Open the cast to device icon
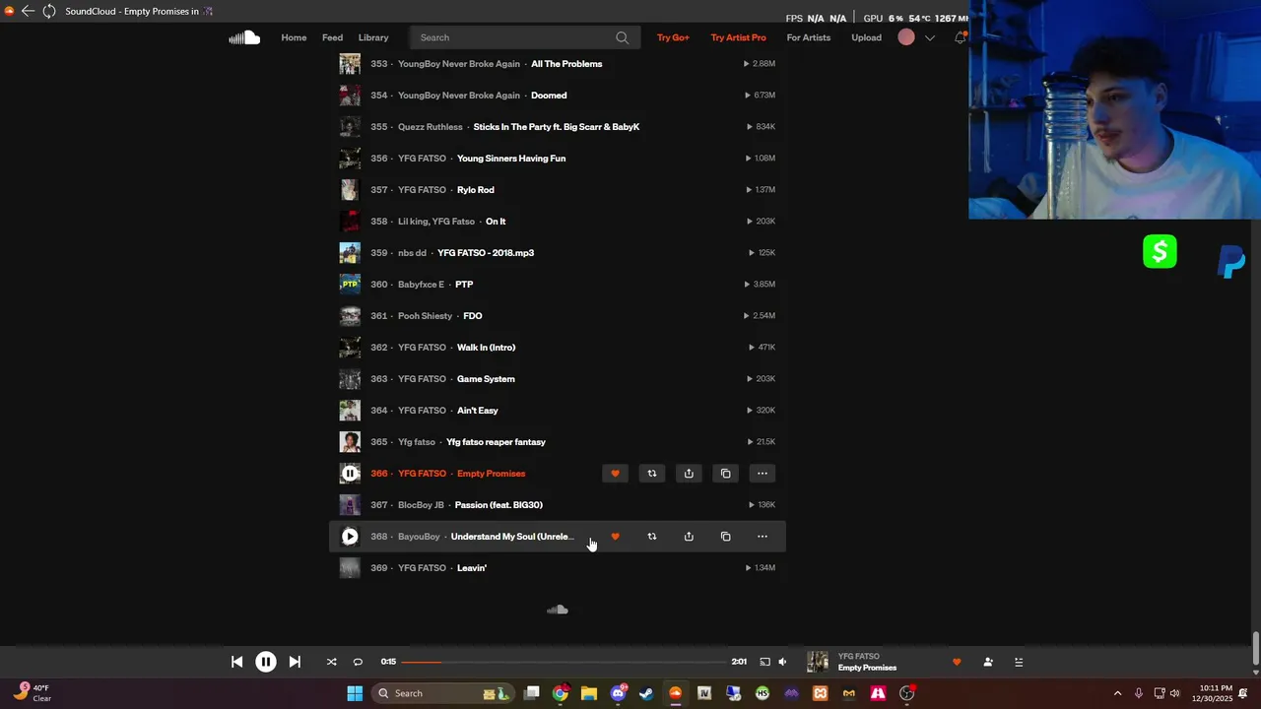The width and height of the screenshot is (1261, 709). pyautogui.click(x=764, y=662)
